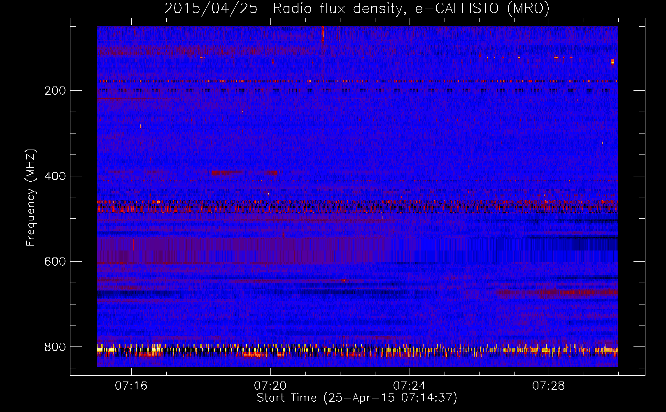Screen dimensions: 666x412
Task: Click the 07:20 time tick label
Action: pos(270,386)
